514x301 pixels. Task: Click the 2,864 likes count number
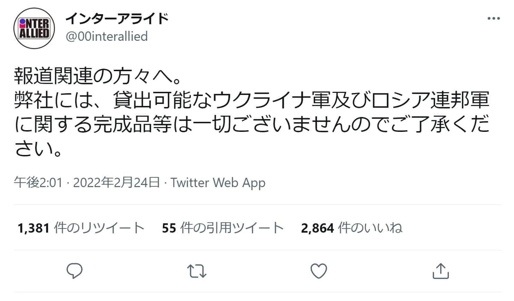[x=317, y=228]
